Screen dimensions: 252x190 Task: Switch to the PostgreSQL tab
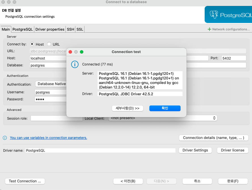(22, 29)
